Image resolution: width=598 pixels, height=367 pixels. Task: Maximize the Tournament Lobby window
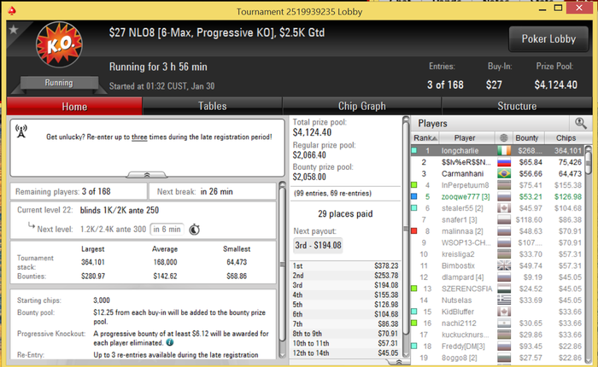(558, 8)
